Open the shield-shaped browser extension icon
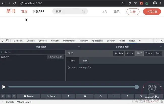 click(130, 3)
